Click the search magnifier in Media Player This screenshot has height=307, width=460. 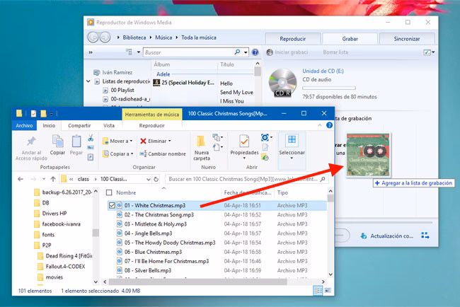point(237,52)
